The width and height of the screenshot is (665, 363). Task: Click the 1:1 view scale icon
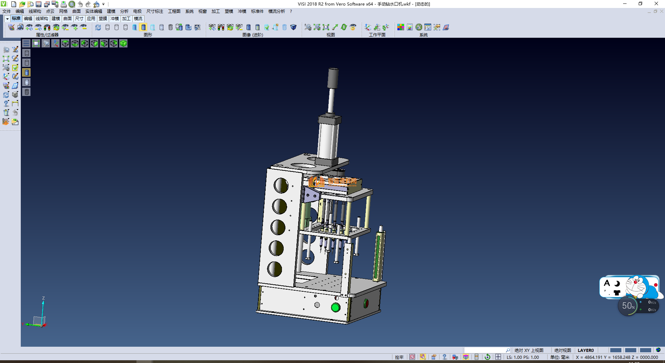[x=326, y=27]
